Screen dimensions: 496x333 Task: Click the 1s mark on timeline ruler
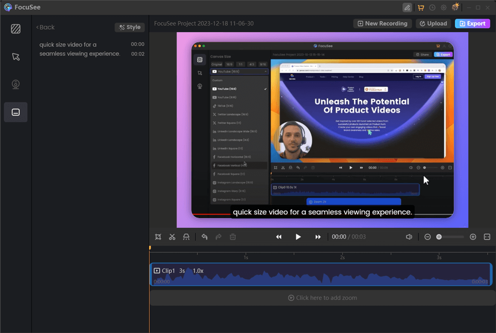click(x=246, y=258)
